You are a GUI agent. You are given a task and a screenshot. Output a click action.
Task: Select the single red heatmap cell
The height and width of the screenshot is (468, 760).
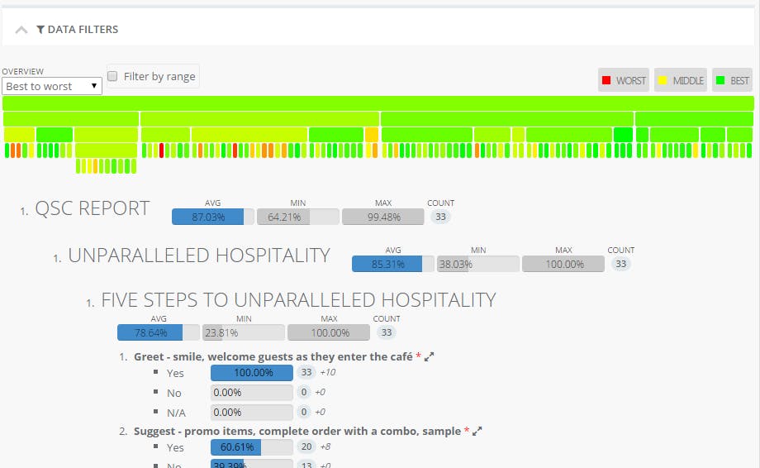tap(161, 150)
